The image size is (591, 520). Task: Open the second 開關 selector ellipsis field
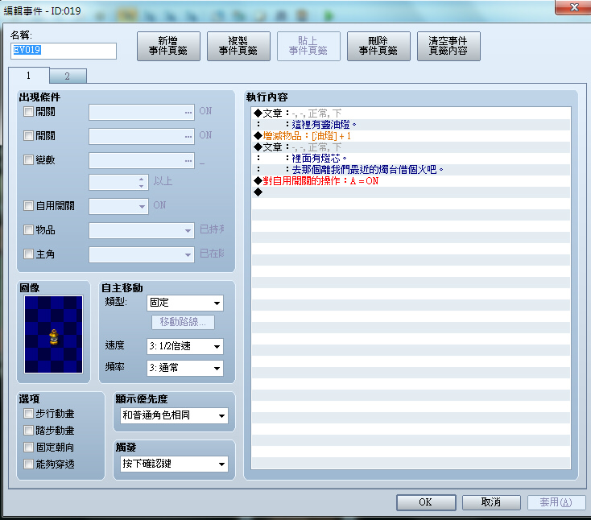tap(142, 136)
